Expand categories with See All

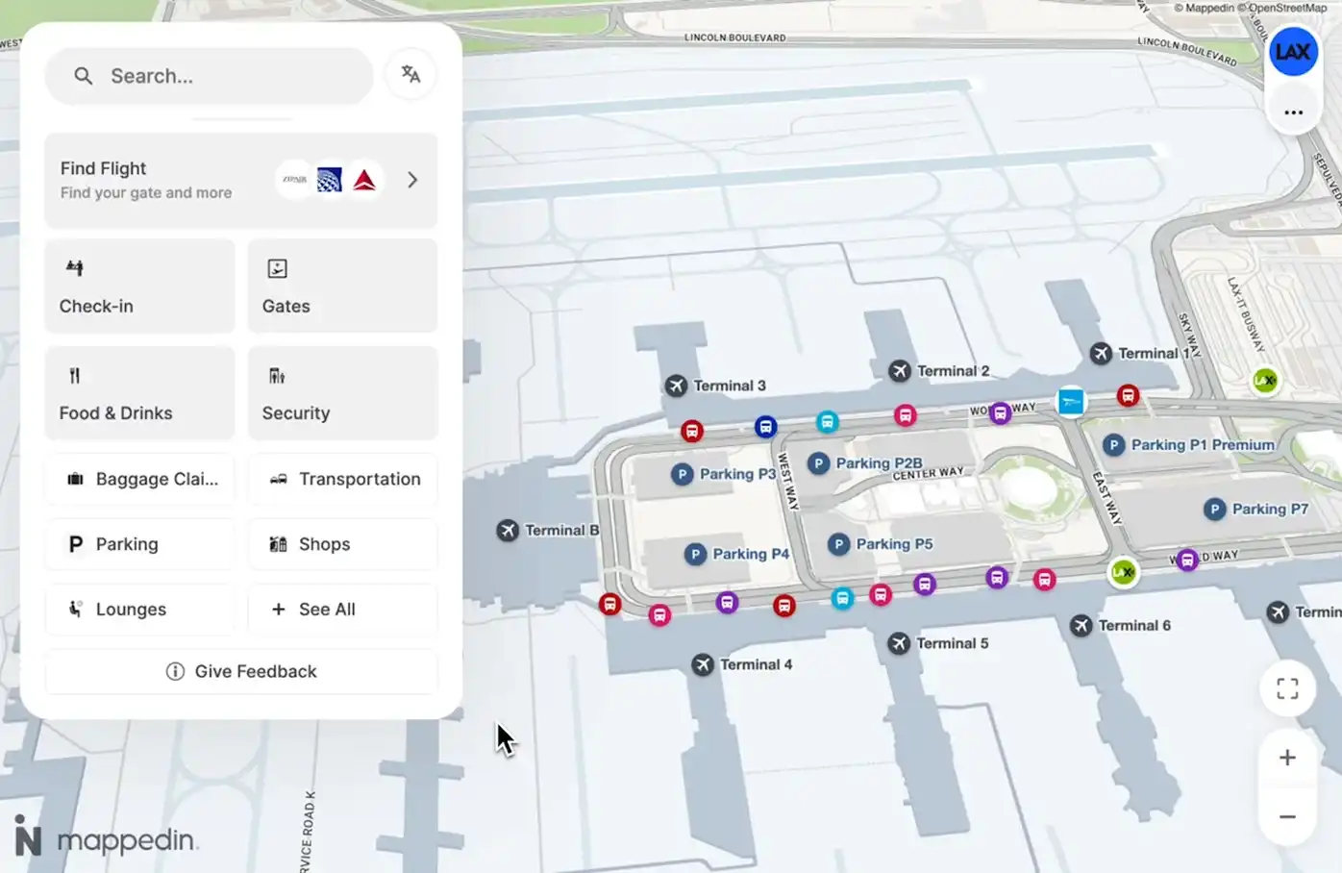342,610
